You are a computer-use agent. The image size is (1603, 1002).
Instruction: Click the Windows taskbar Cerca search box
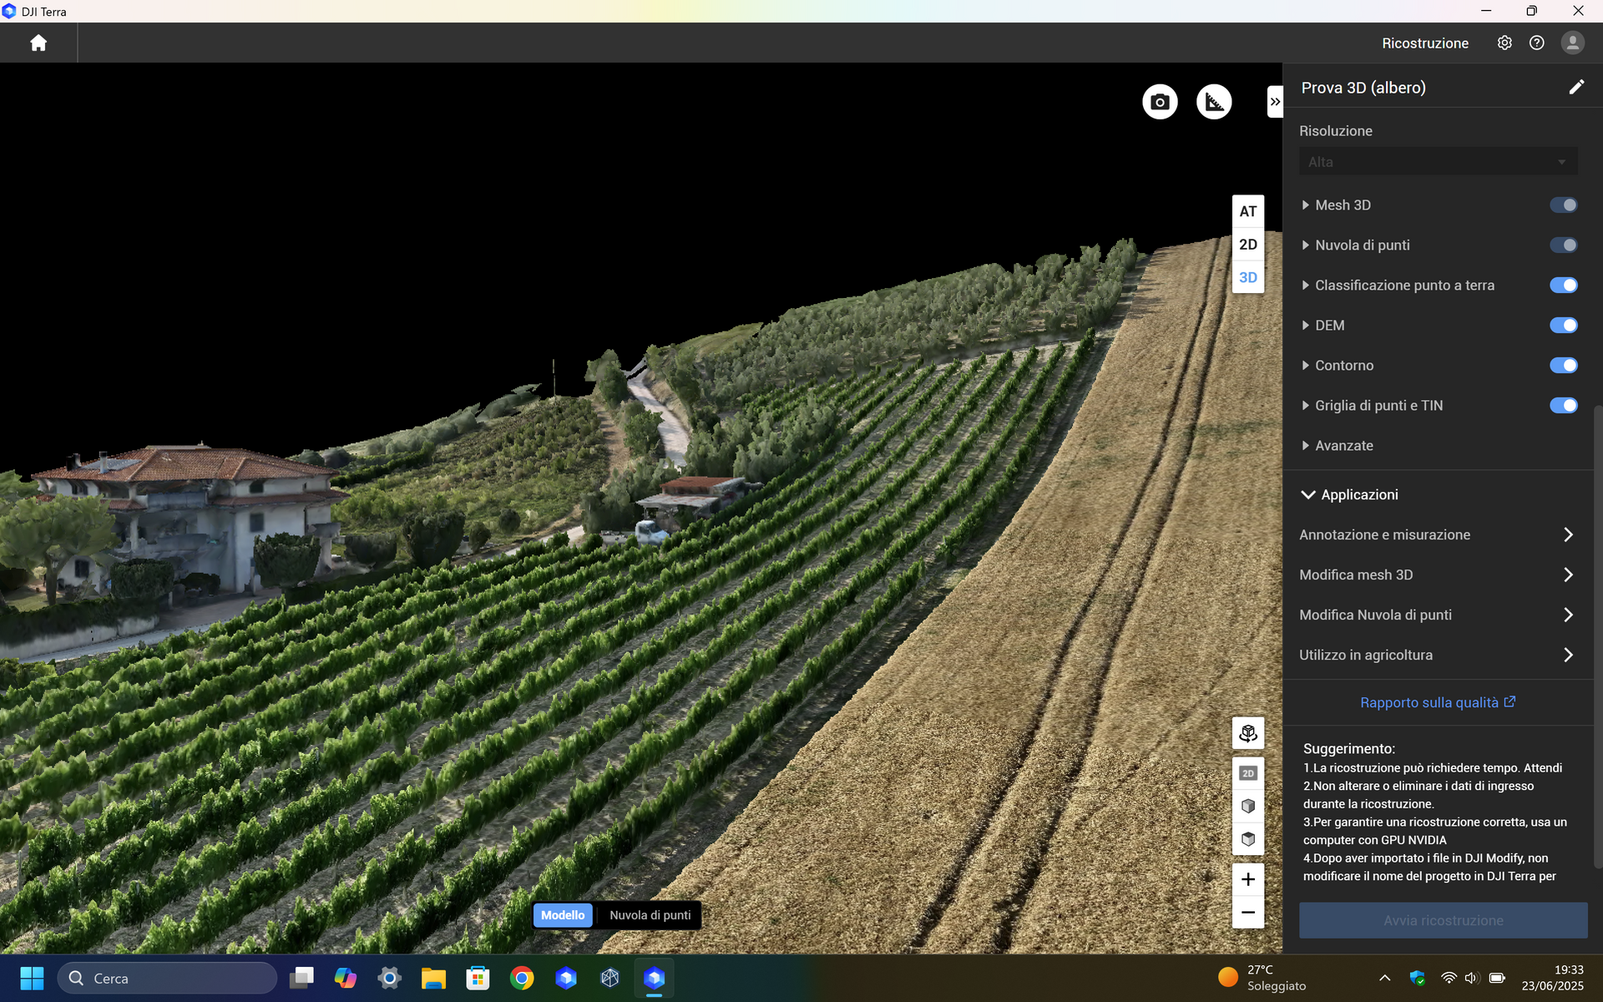tap(167, 978)
